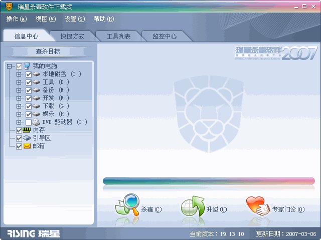
Task: Uncheck the 娱乐 (H:) checkbox
Action: 29,114
